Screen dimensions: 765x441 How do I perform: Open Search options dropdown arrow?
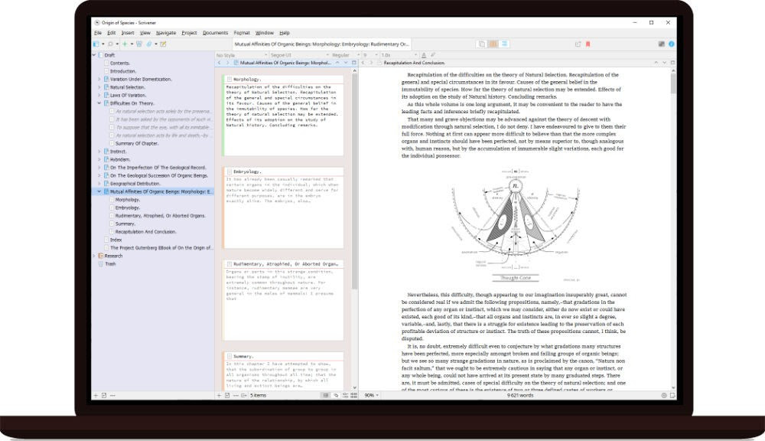[x=117, y=44]
